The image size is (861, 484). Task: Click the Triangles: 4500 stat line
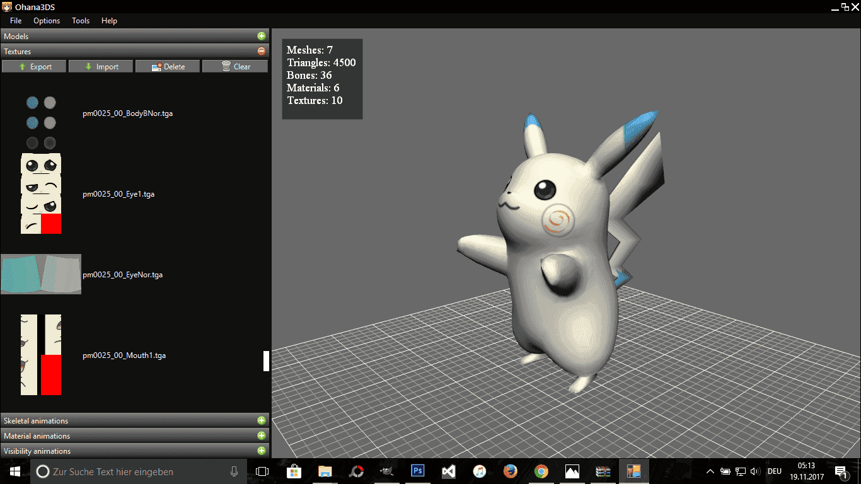tap(321, 62)
